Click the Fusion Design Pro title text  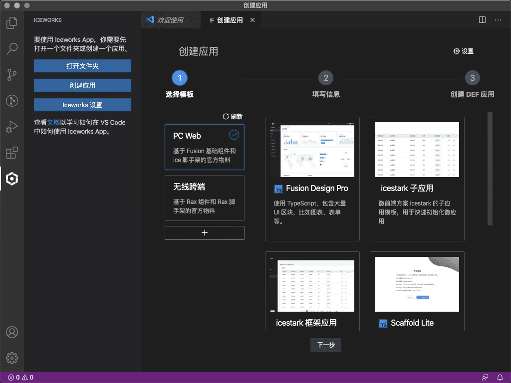coord(317,188)
